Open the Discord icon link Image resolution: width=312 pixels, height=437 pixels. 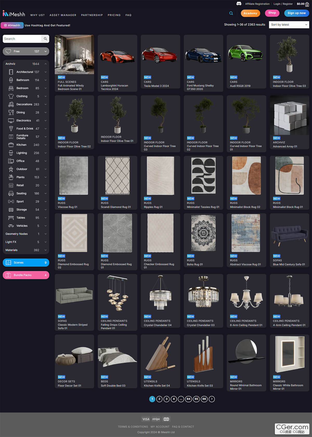[239, 4]
